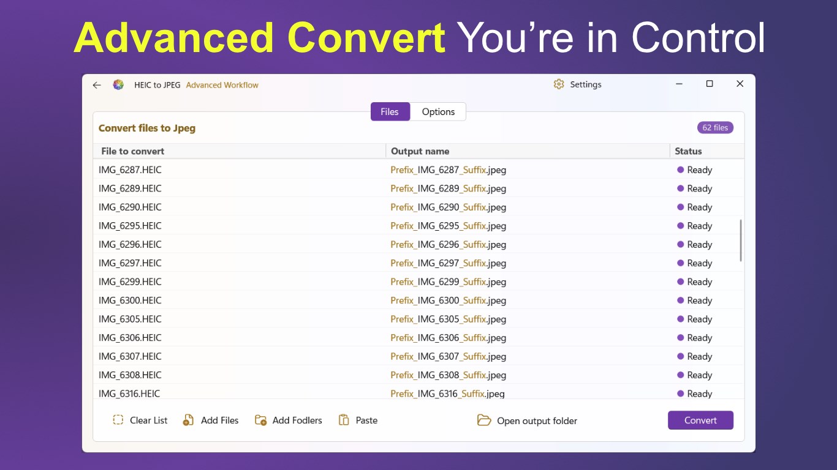Viewport: 837px width, 470px height.
Task: Switch to the Options tab
Action: pos(438,111)
